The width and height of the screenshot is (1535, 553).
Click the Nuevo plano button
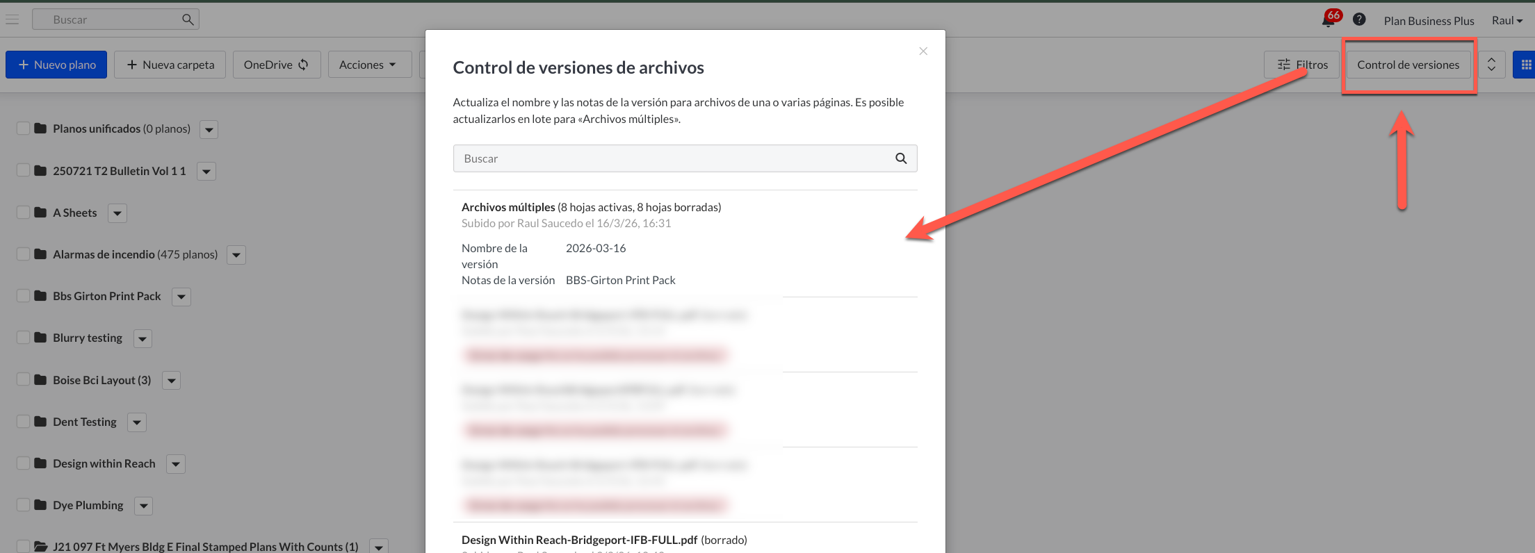[56, 65]
